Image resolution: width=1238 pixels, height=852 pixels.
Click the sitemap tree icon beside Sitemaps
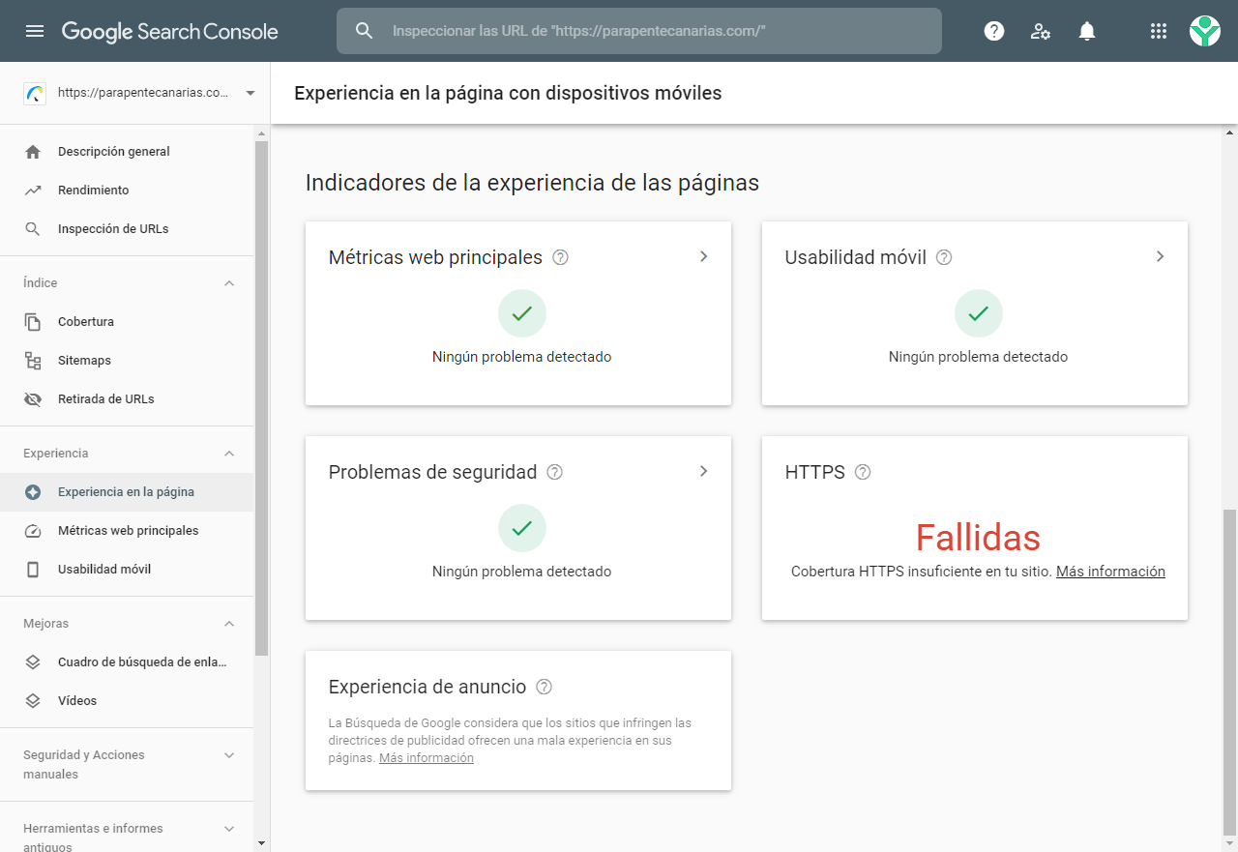click(x=33, y=361)
